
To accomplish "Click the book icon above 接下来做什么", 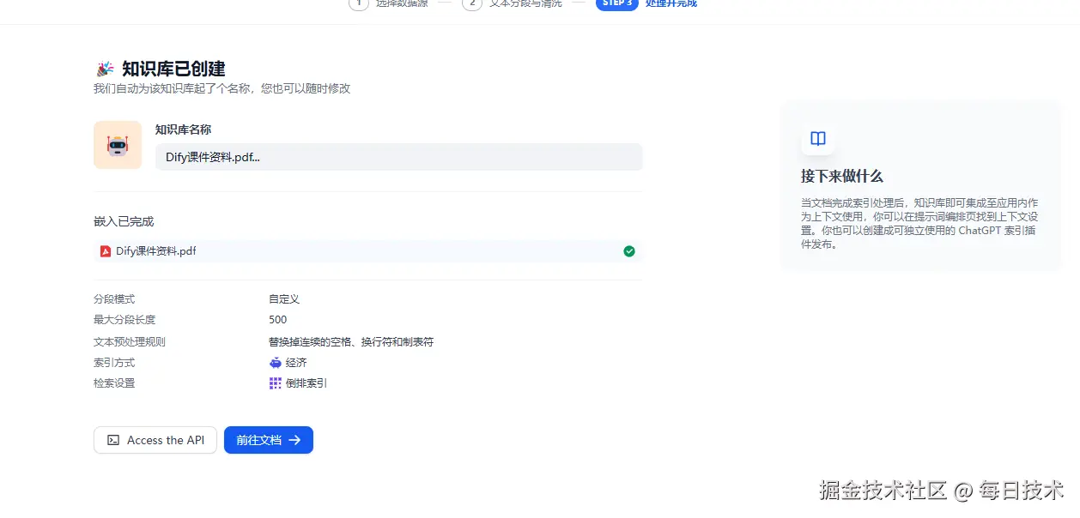I will click(818, 138).
